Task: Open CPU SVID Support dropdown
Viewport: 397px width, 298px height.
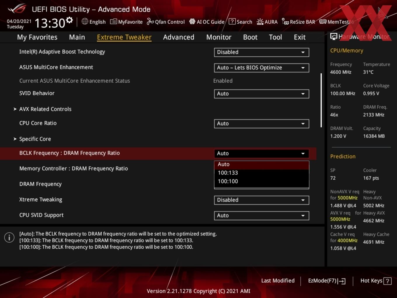Action: click(x=262, y=215)
